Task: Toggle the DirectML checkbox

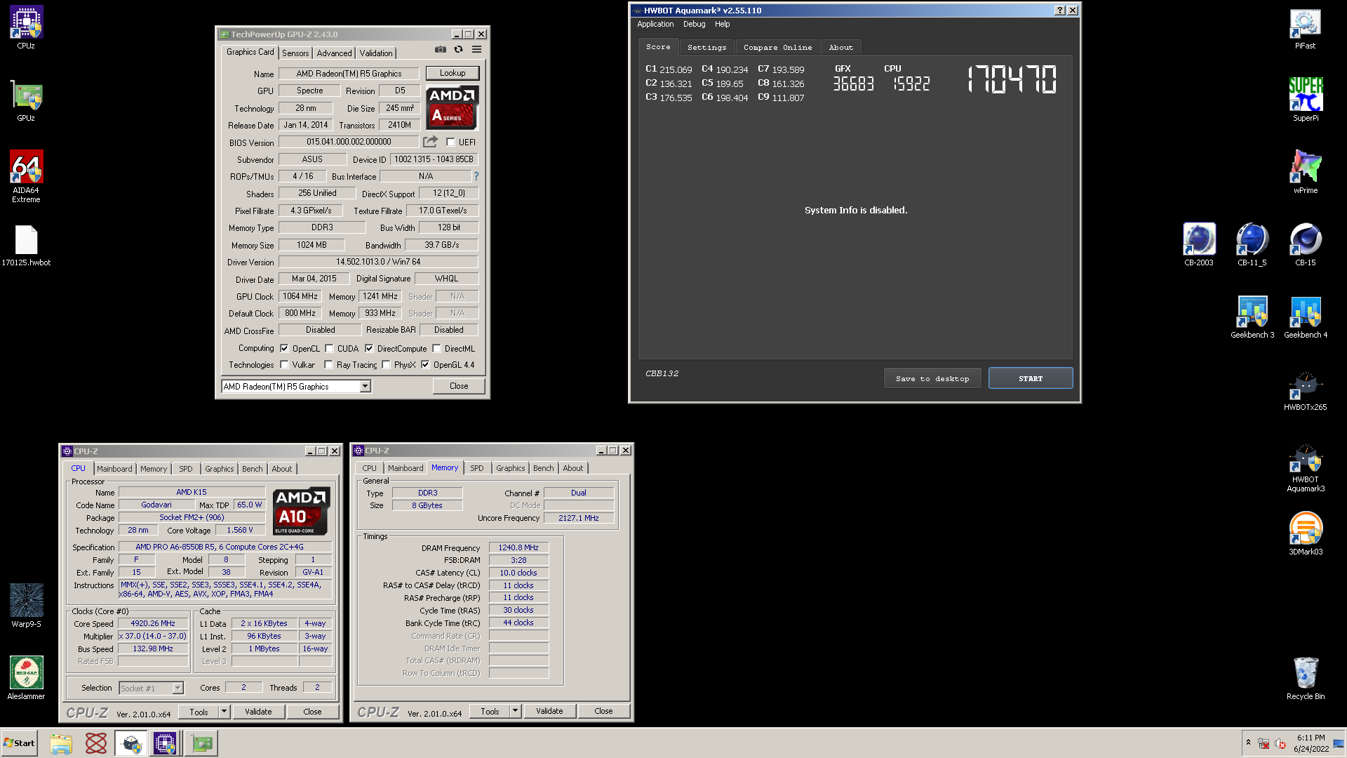Action: pyautogui.click(x=436, y=348)
